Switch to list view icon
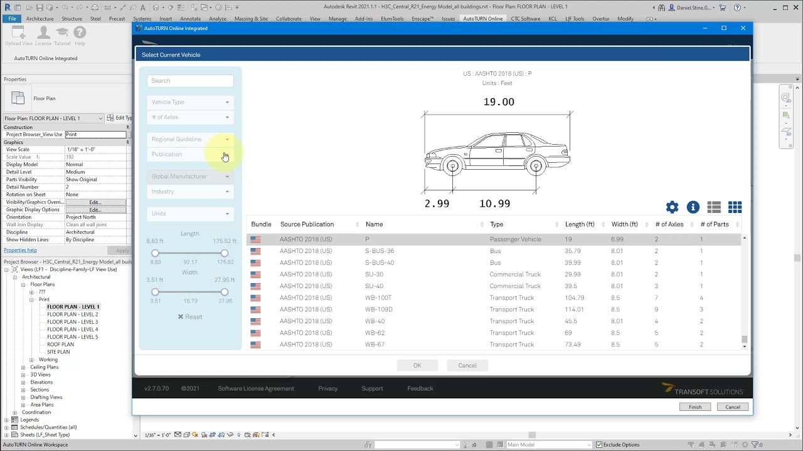This screenshot has height=451, width=803. coord(714,207)
